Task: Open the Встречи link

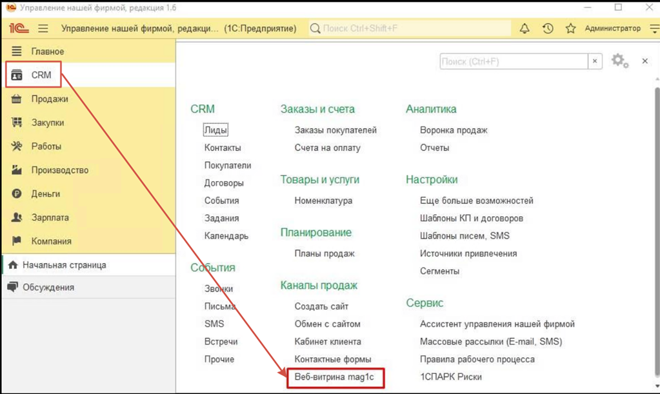Action: coord(221,341)
